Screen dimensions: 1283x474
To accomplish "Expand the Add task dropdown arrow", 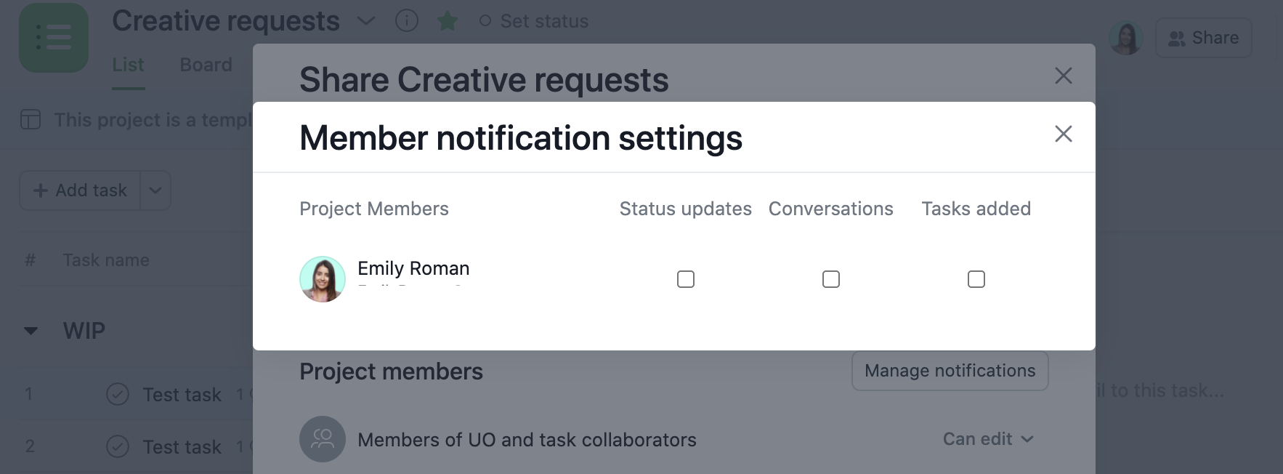I will click(x=155, y=190).
